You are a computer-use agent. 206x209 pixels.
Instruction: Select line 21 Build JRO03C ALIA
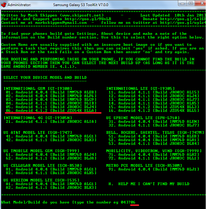coord(51,122)
